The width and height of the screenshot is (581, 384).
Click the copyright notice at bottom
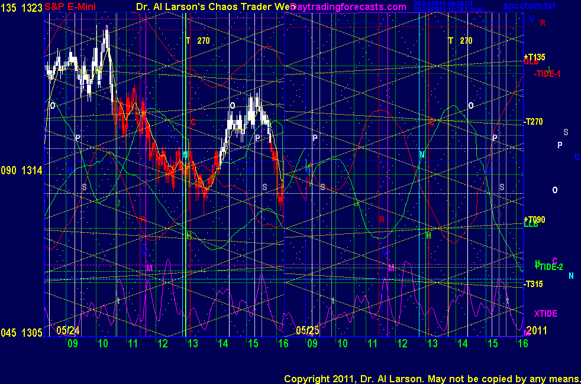click(432, 379)
